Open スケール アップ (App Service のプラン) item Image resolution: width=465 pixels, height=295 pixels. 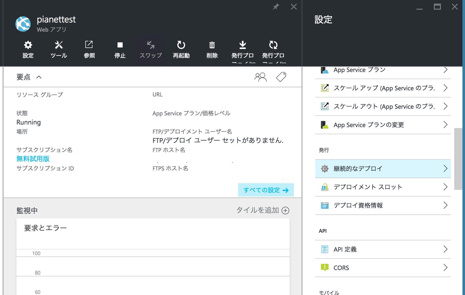coord(383,88)
